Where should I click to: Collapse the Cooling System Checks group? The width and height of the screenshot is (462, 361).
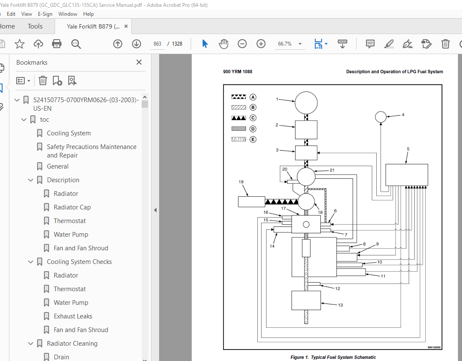point(31,262)
